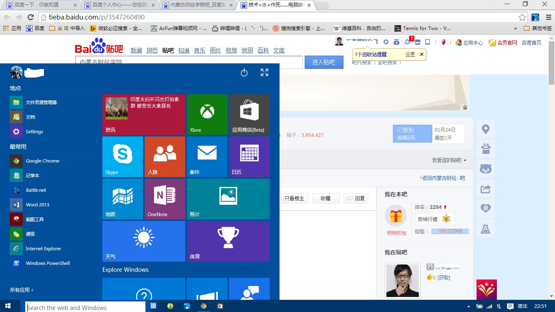
Task: Open the 邮件 mail tile
Action: click(207, 157)
